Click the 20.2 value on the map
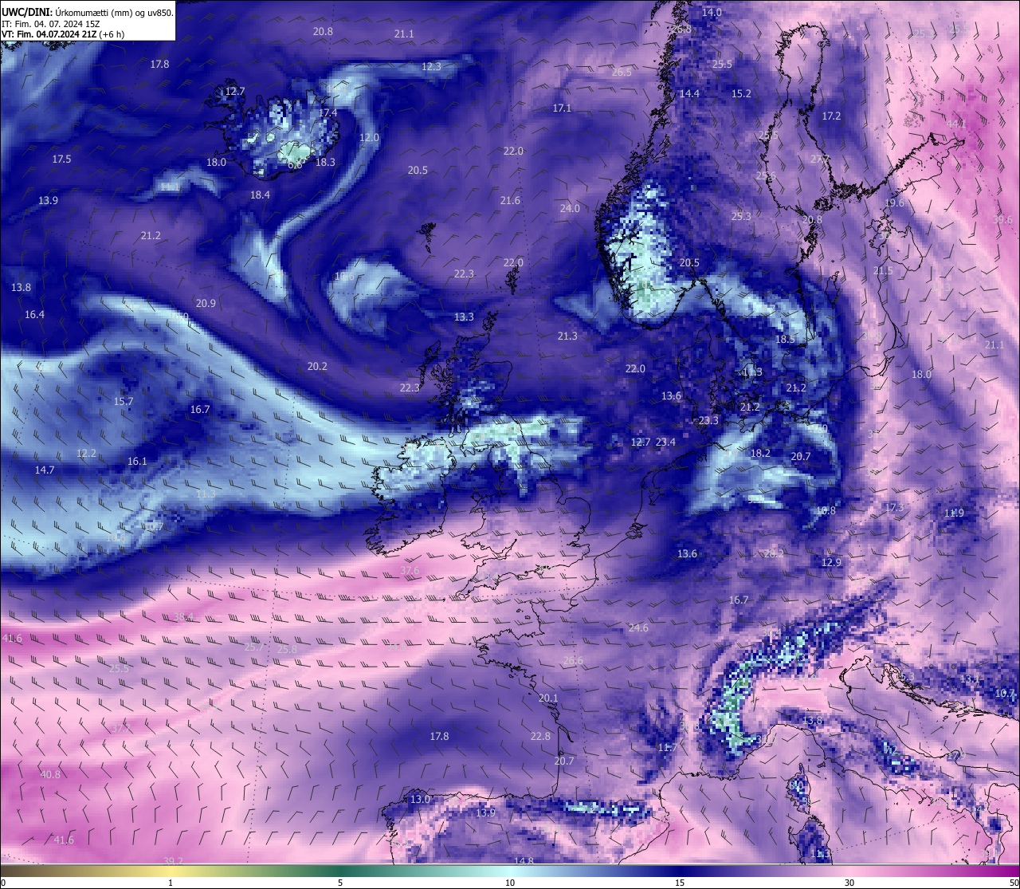This screenshot has height=889, width=1020. (x=317, y=367)
